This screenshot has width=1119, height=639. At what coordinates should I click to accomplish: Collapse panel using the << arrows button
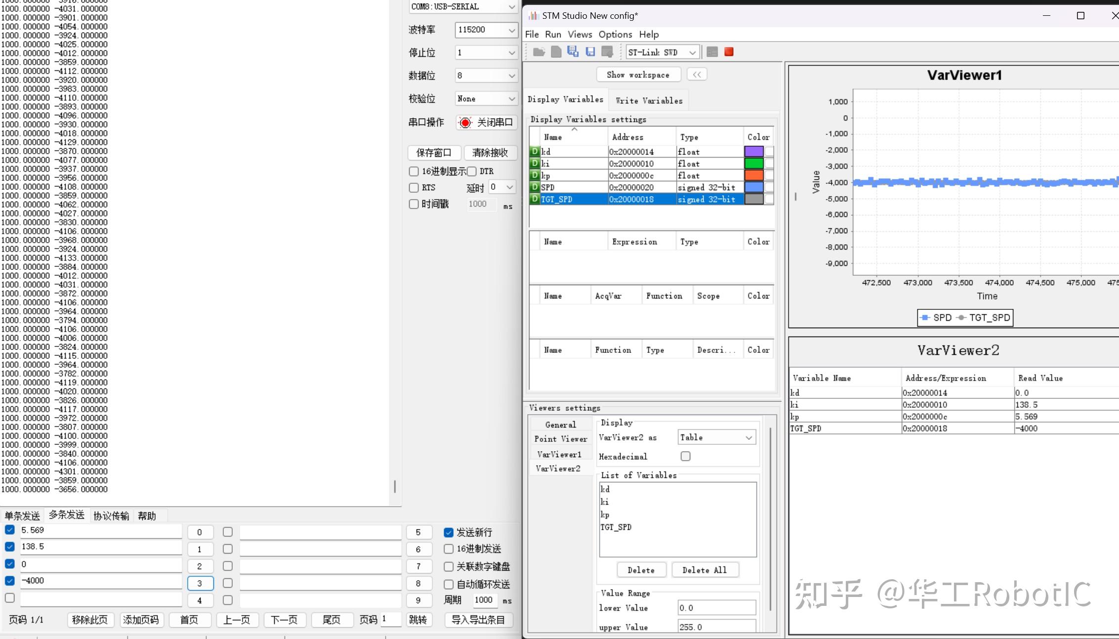pos(697,74)
